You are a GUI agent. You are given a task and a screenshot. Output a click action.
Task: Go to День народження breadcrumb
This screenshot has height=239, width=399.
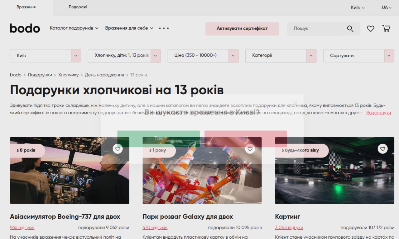point(104,75)
